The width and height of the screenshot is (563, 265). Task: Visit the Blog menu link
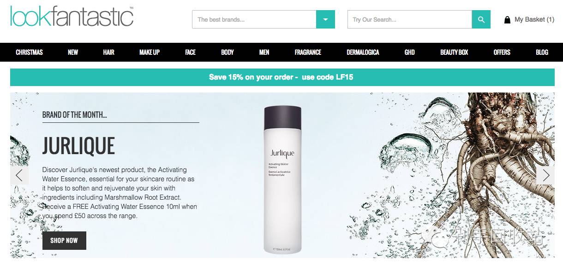click(542, 52)
